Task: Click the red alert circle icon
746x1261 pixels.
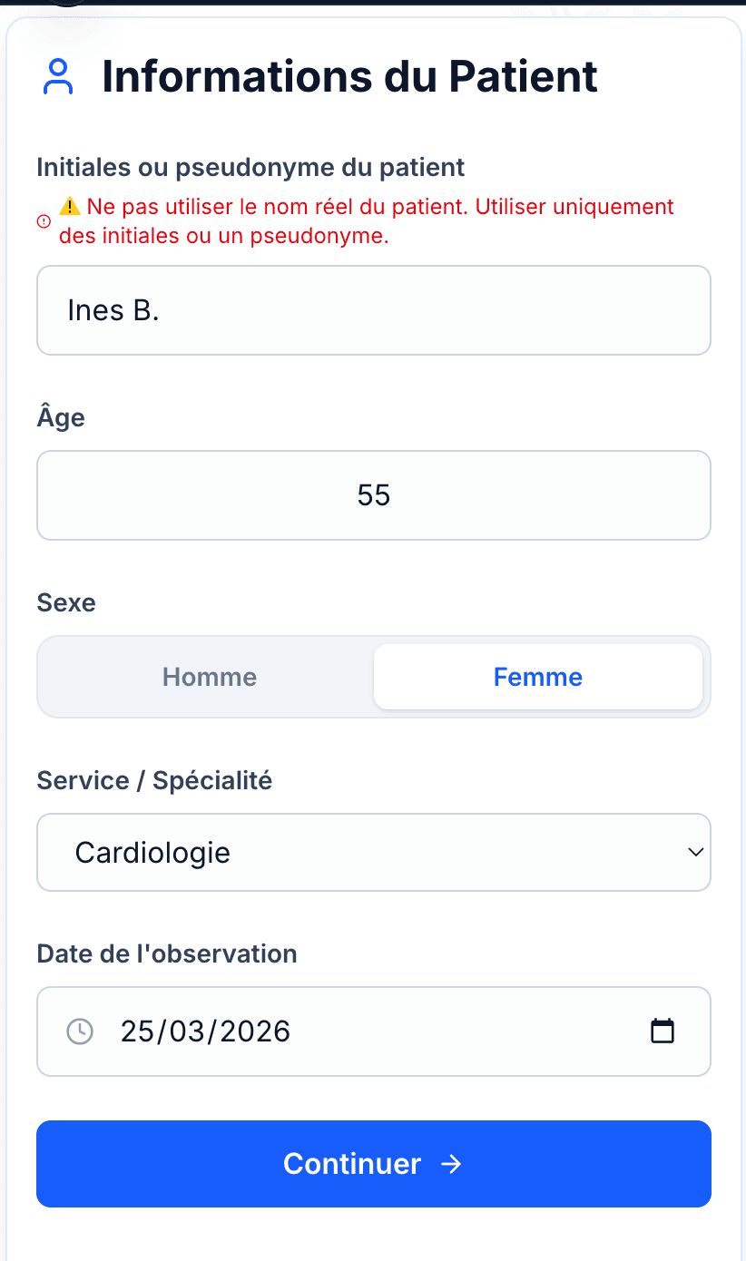Action: (44, 221)
